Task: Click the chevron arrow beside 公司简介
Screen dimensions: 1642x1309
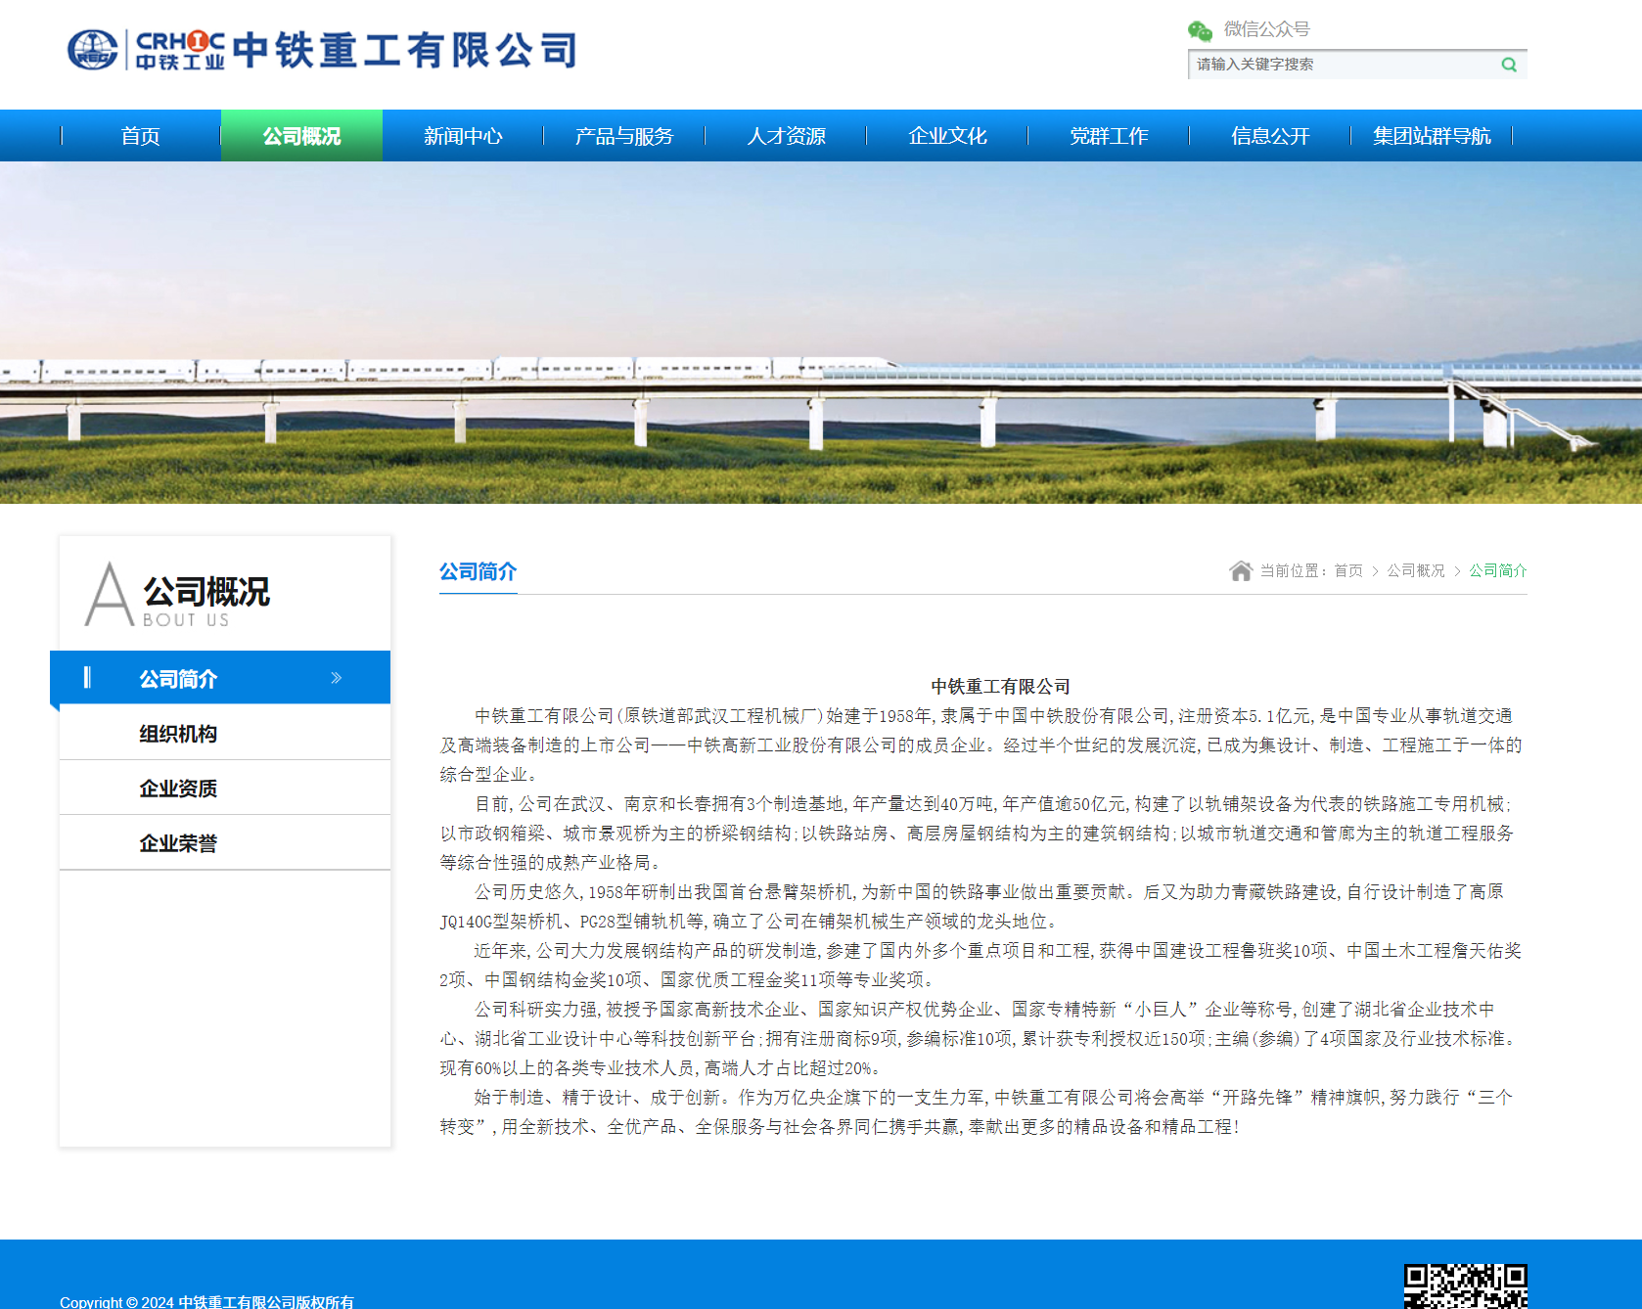Action: (337, 678)
